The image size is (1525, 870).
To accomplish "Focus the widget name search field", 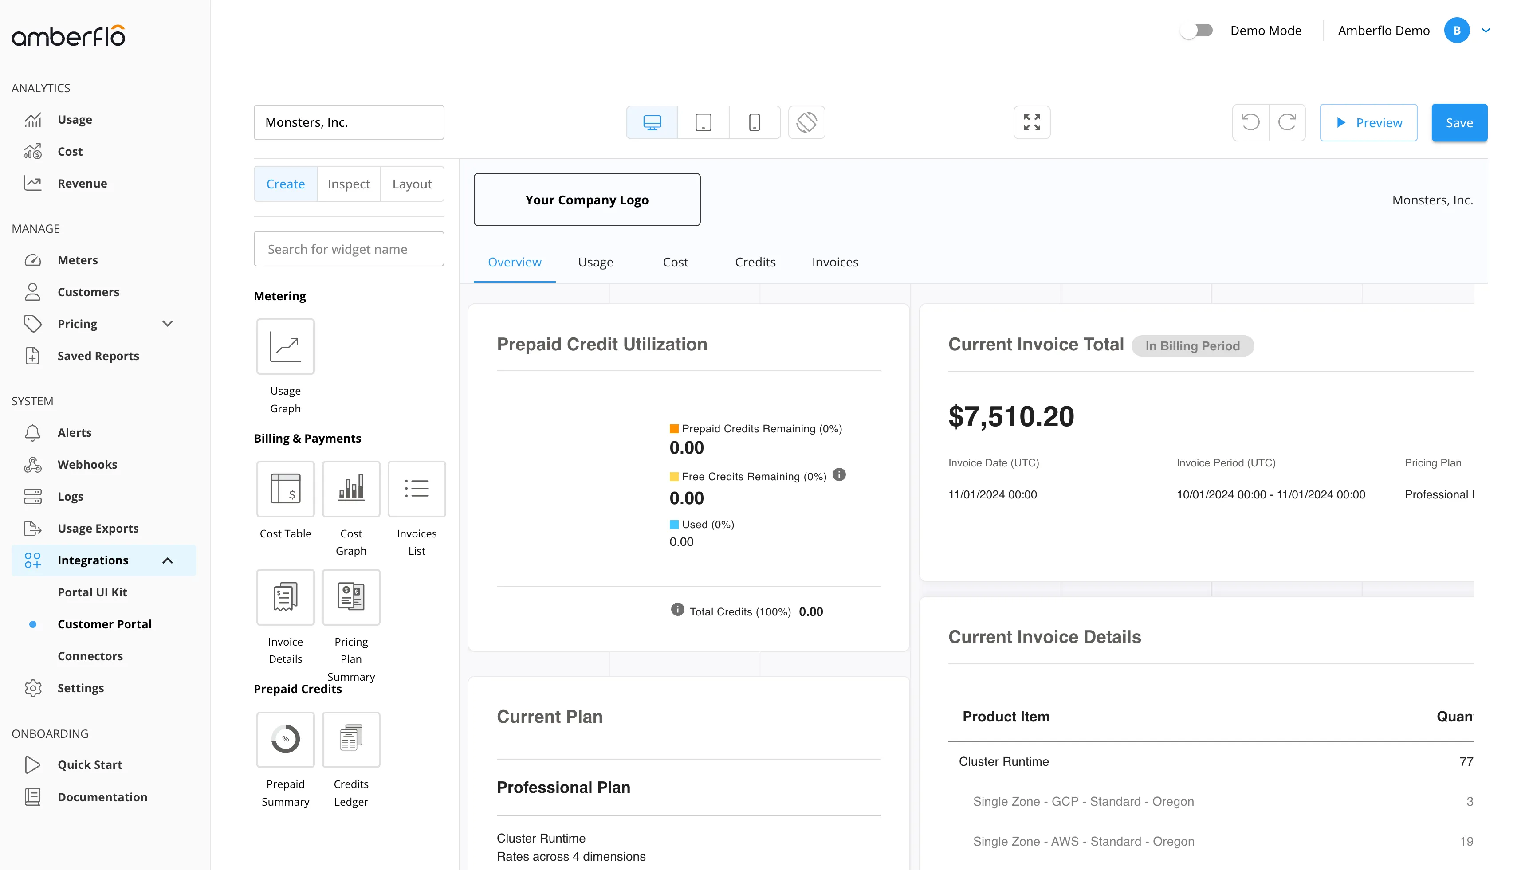I will [349, 249].
